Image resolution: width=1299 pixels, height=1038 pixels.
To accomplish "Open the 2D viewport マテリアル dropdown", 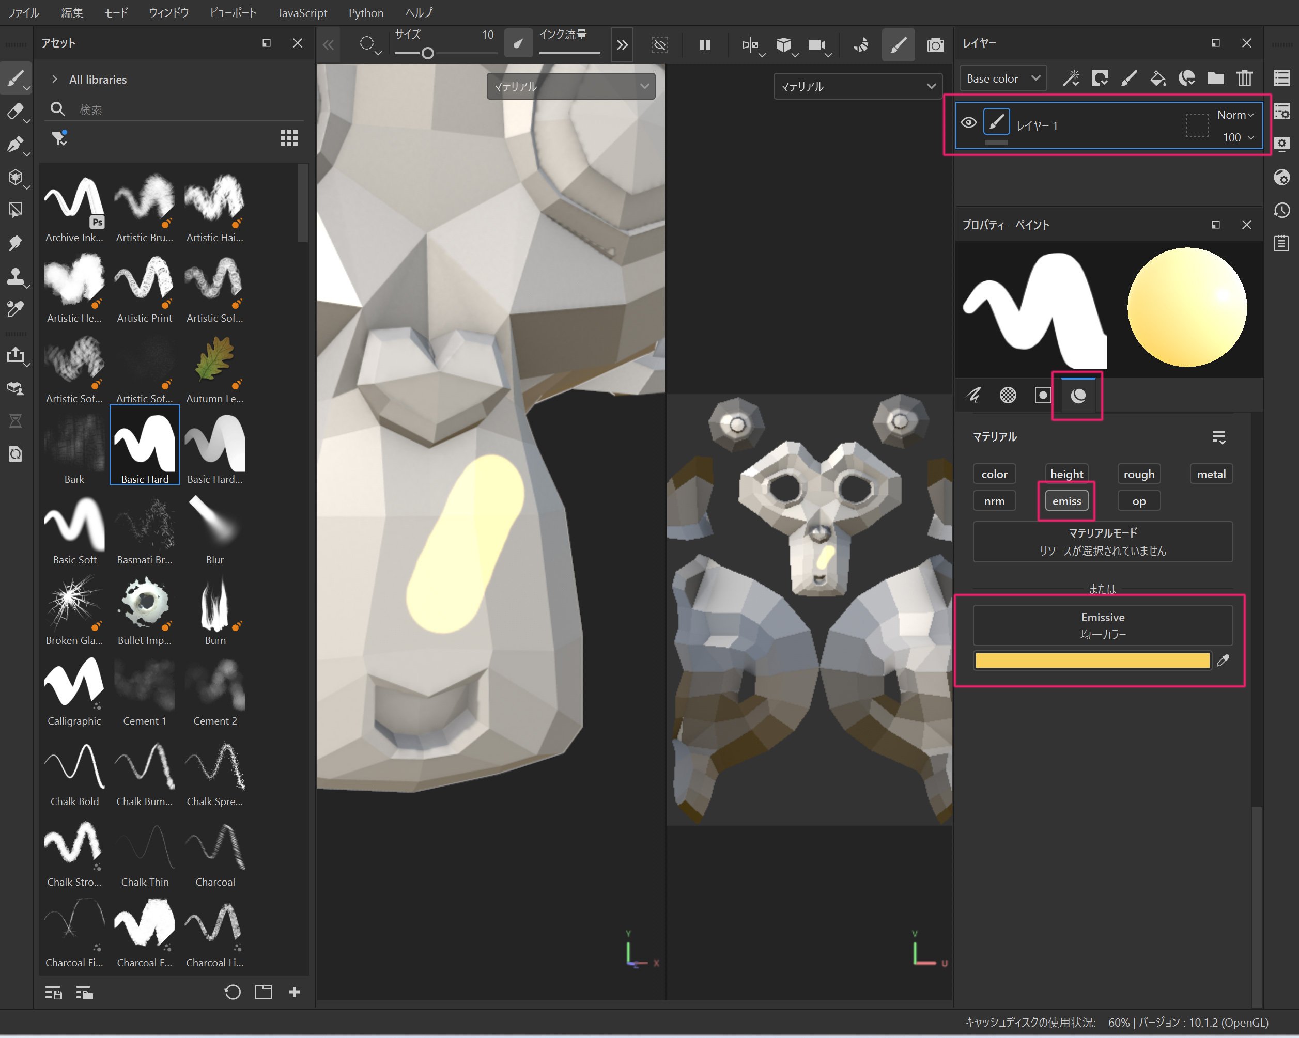I will 857,87.
